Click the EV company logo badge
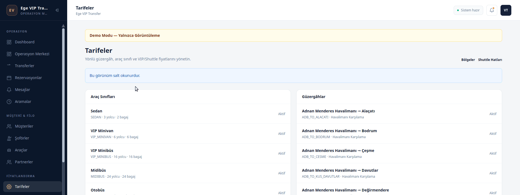 (x=12, y=10)
